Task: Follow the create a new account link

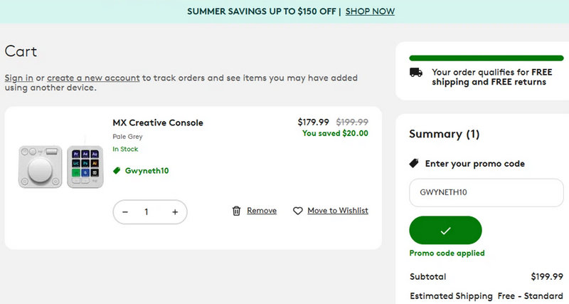Action: pyautogui.click(x=93, y=78)
